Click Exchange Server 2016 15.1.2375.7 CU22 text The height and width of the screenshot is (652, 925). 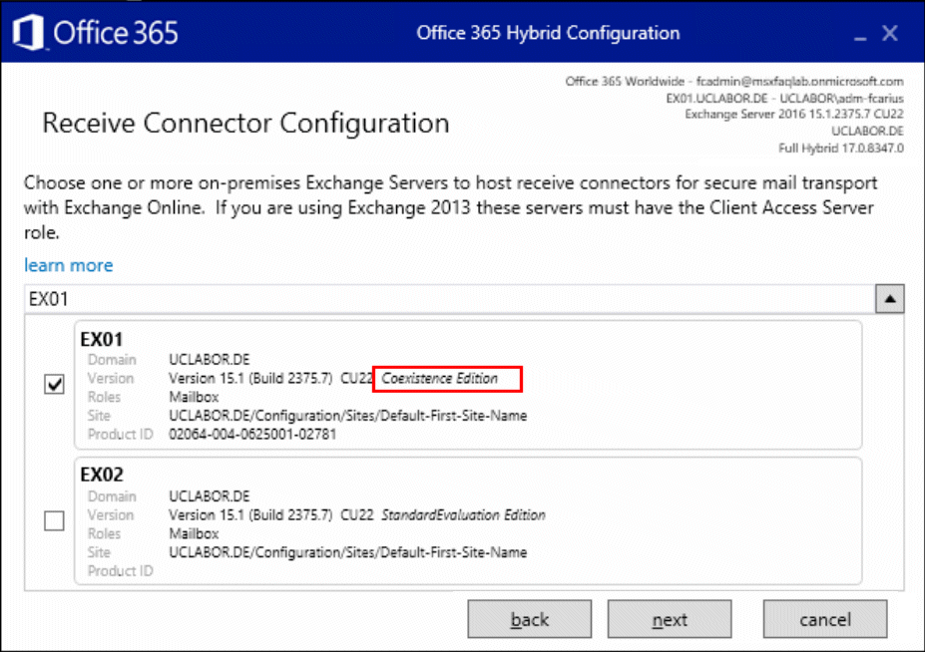pyautogui.click(x=794, y=115)
